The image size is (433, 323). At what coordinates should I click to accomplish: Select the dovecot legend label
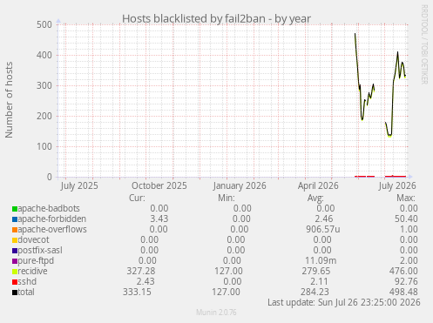(33, 239)
